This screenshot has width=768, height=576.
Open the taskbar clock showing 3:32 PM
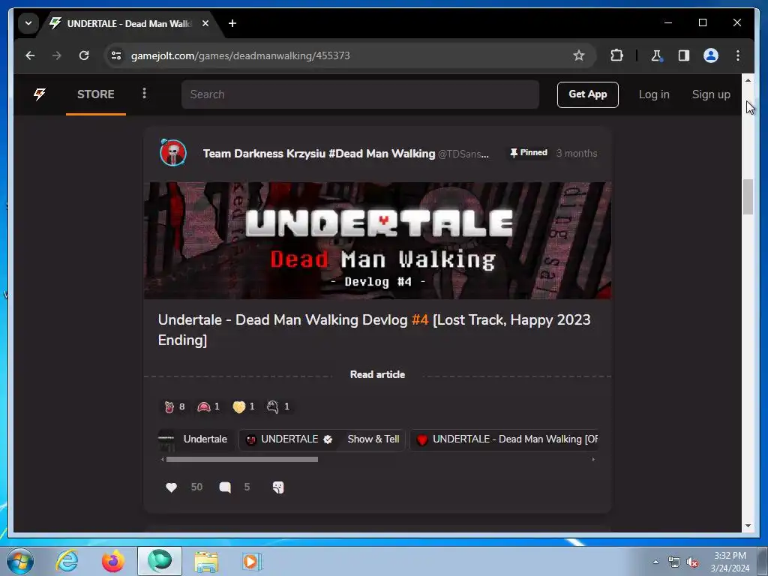(x=730, y=562)
